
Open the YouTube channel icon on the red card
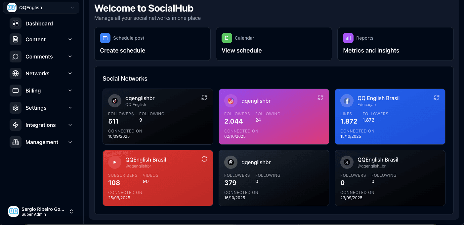coord(114,162)
